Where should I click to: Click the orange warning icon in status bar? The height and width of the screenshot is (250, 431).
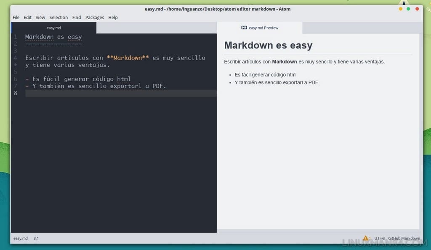click(x=365, y=238)
